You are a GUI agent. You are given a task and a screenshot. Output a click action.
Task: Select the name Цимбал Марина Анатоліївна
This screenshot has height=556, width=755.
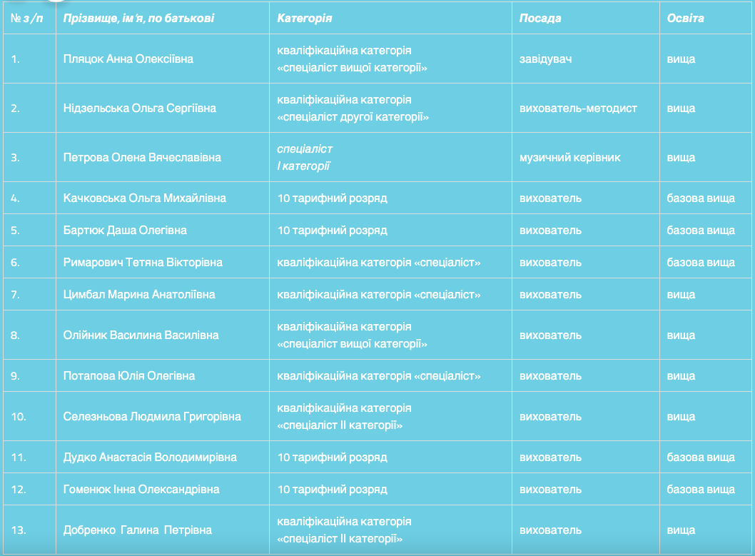point(139,295)
